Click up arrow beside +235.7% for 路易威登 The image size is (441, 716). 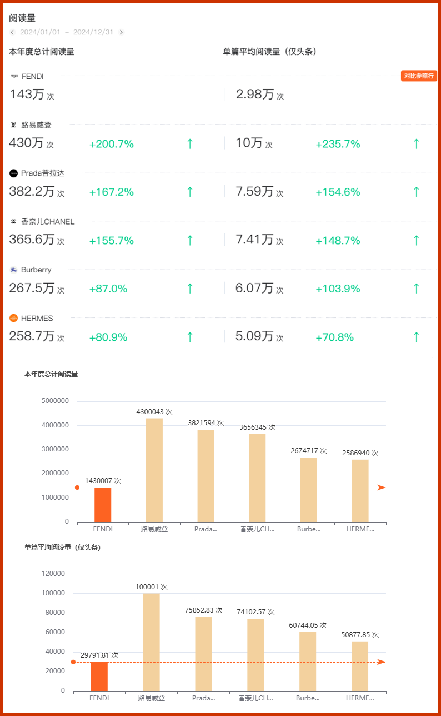pos(417,144)
